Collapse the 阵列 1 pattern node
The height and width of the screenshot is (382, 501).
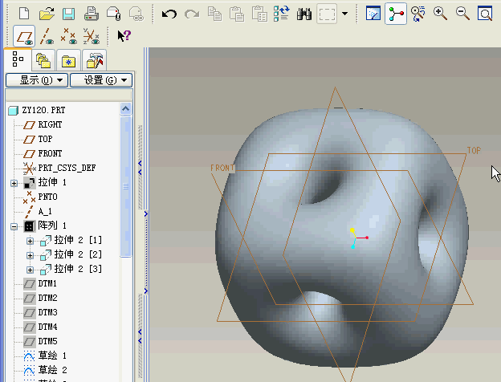tap(14, 226)
